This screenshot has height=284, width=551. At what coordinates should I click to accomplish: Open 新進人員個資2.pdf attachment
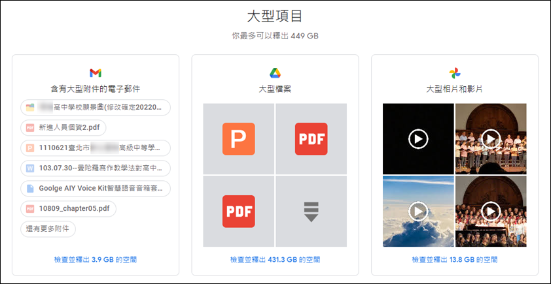click(63, 127)
